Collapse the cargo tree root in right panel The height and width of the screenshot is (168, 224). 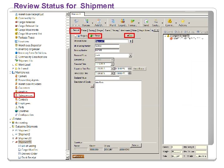click(165, 36)
